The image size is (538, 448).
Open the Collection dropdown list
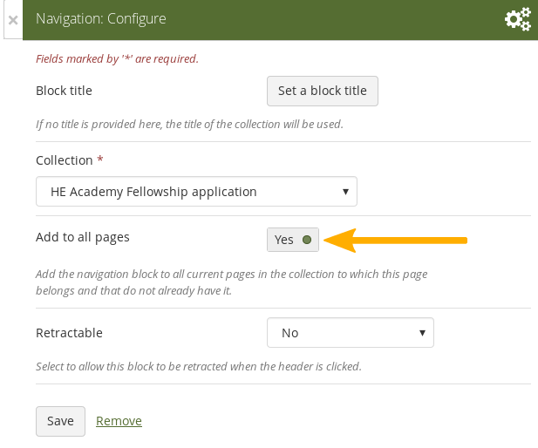(x=196, y=191)
